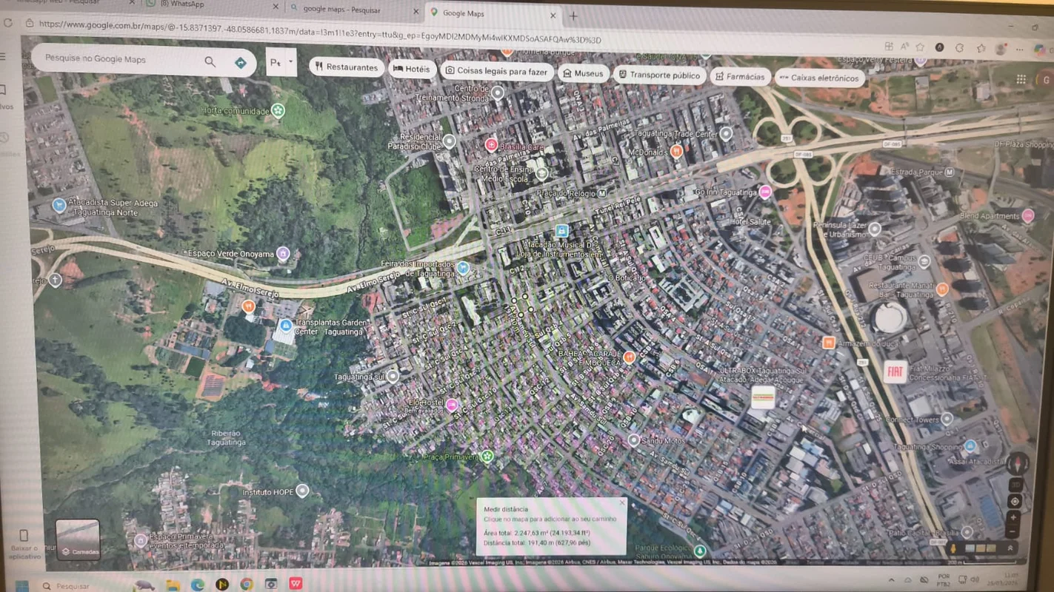Image resolution: width=1054 pixels, height=592 pixels.
Task: Open the Google apps grid icon
Action: [x=1021, y=79]
